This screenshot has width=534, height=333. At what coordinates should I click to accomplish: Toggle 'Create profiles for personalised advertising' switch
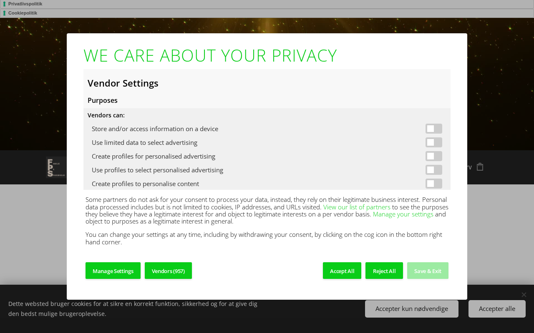click(x=433, y=156)
